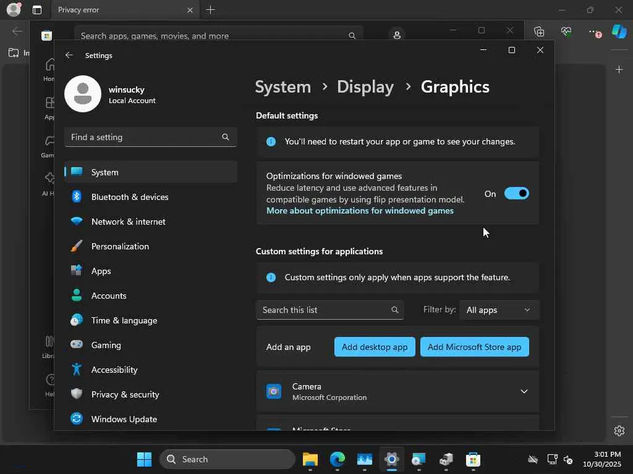The height and width of the screenshot is (474, 633).
Task: Expand the Camera app entry
Action: [x=524, y=391]
